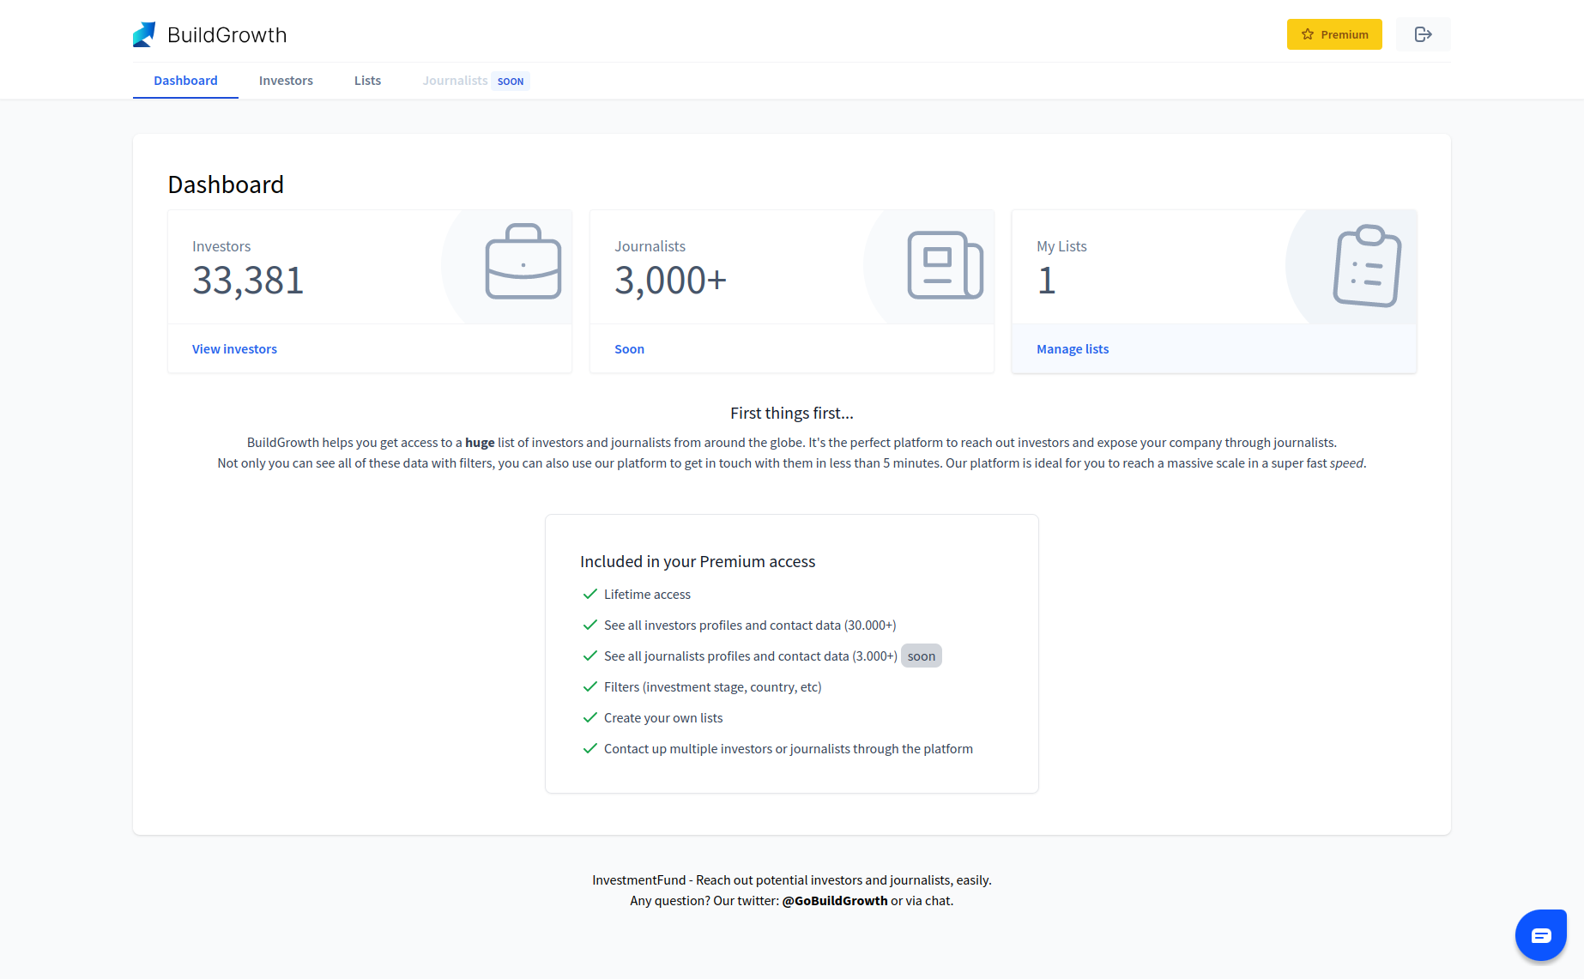Click the yellow Premium button
The image size is (1584, 979).
pyautogui.click(x=1334, y=34)
